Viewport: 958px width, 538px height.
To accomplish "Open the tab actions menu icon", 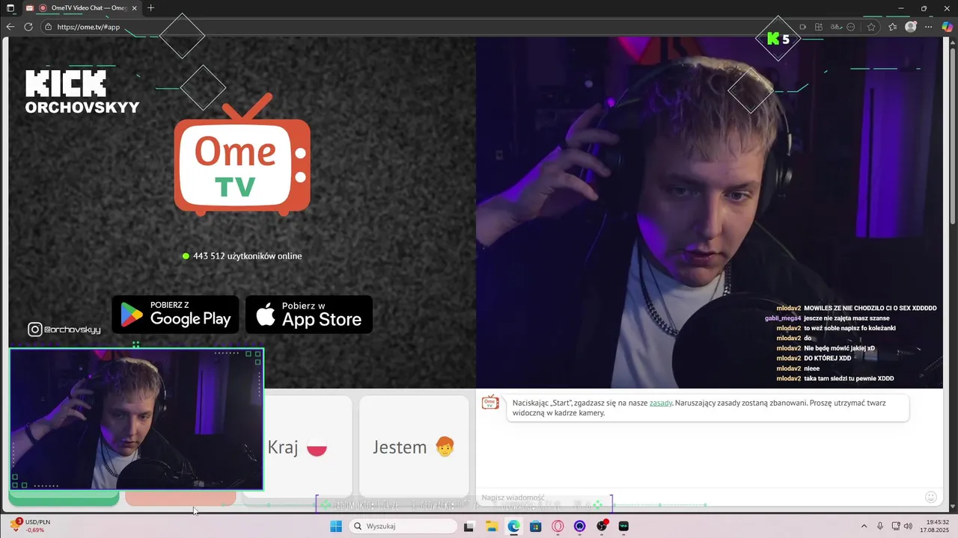I will tap(10, 8).
